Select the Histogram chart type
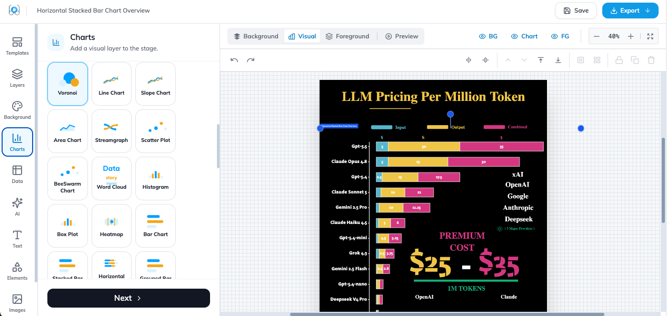The height and width of the screenshot is (316, 667). pos(156,178)
